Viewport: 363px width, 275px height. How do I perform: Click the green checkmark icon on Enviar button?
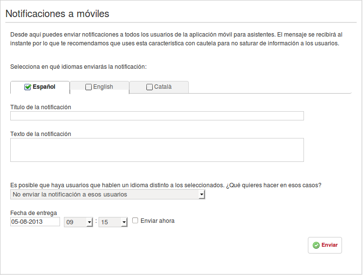tap(316, 245)
